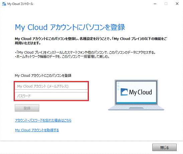Open the My Cloud アカウントを取得する link

click(37, 130)
